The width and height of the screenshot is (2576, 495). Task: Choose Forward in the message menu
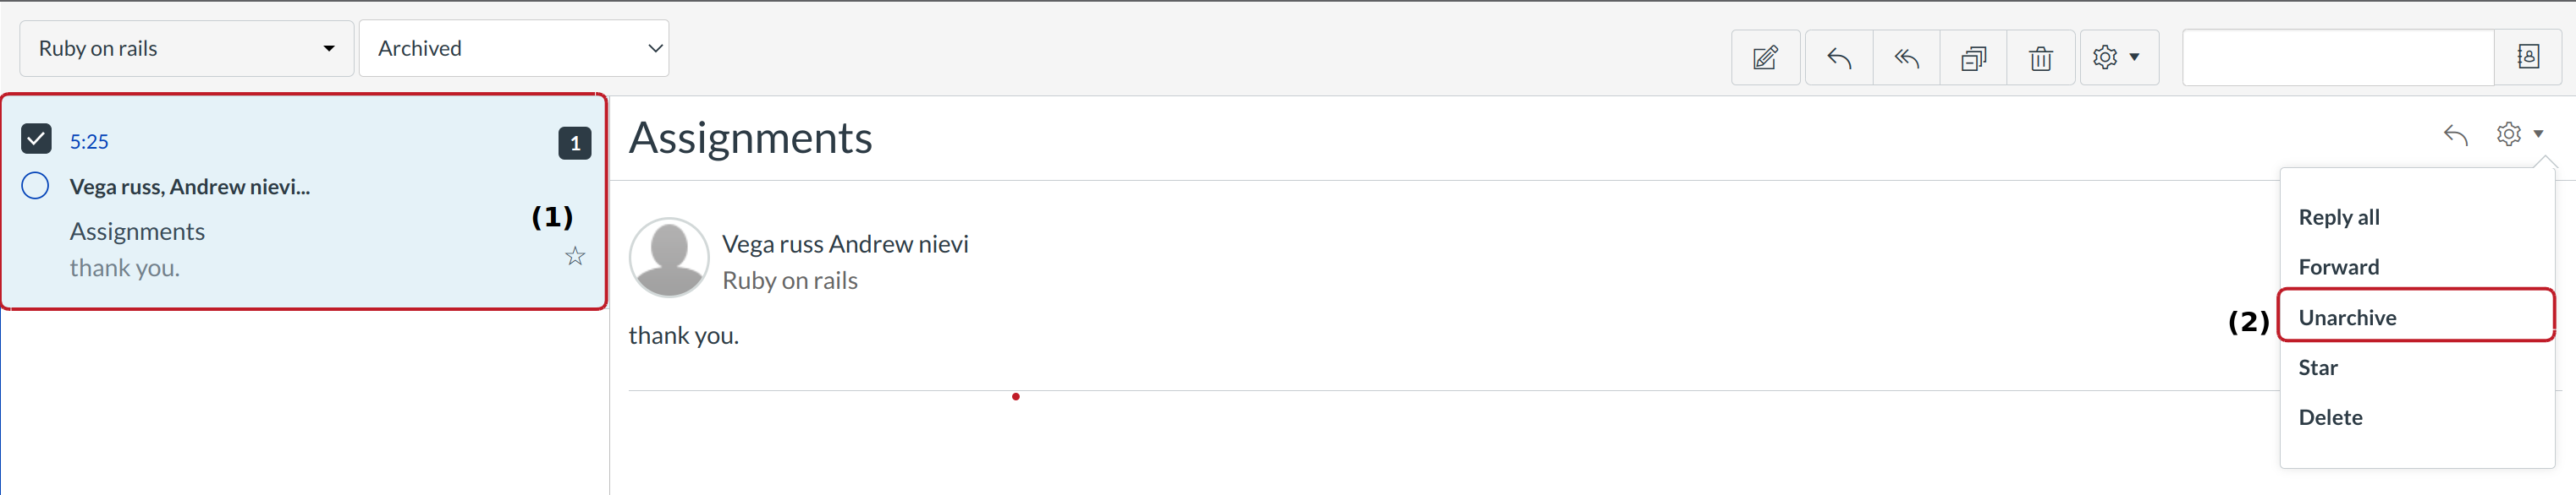pyautogui.click(x=2338, y=268)
